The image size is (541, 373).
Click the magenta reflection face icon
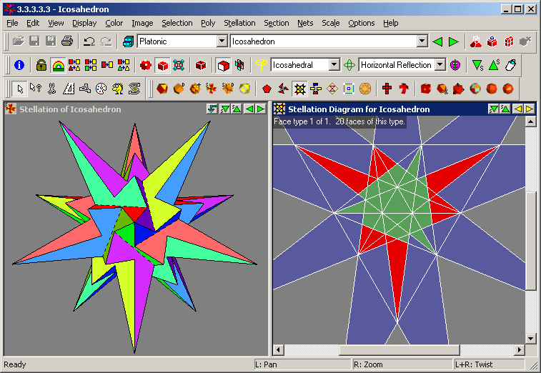455,65
